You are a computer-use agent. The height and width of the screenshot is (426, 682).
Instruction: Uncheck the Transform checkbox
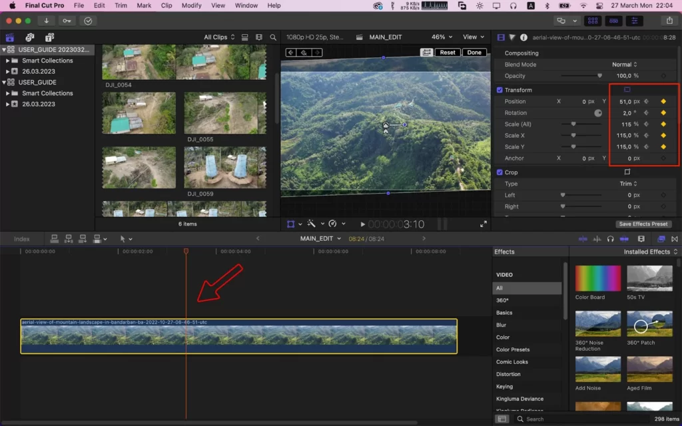(x=500, y=90)
